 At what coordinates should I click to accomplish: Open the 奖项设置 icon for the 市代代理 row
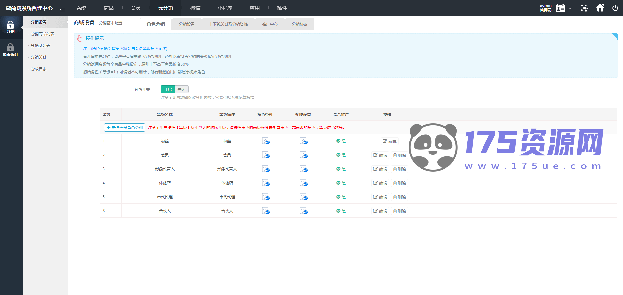pos(303,197)
